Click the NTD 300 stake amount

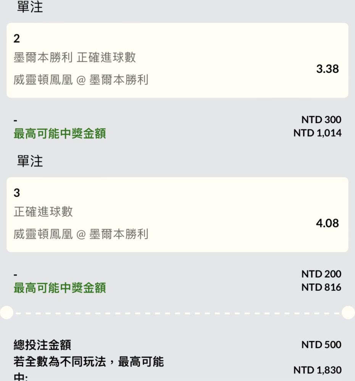(x=321, y=120)
